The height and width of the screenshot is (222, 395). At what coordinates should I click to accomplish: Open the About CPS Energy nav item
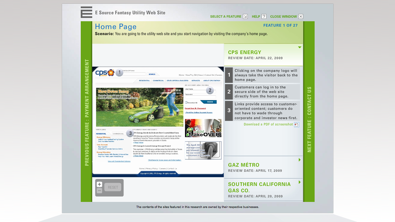pyautogui.click(x=212, y=81)
